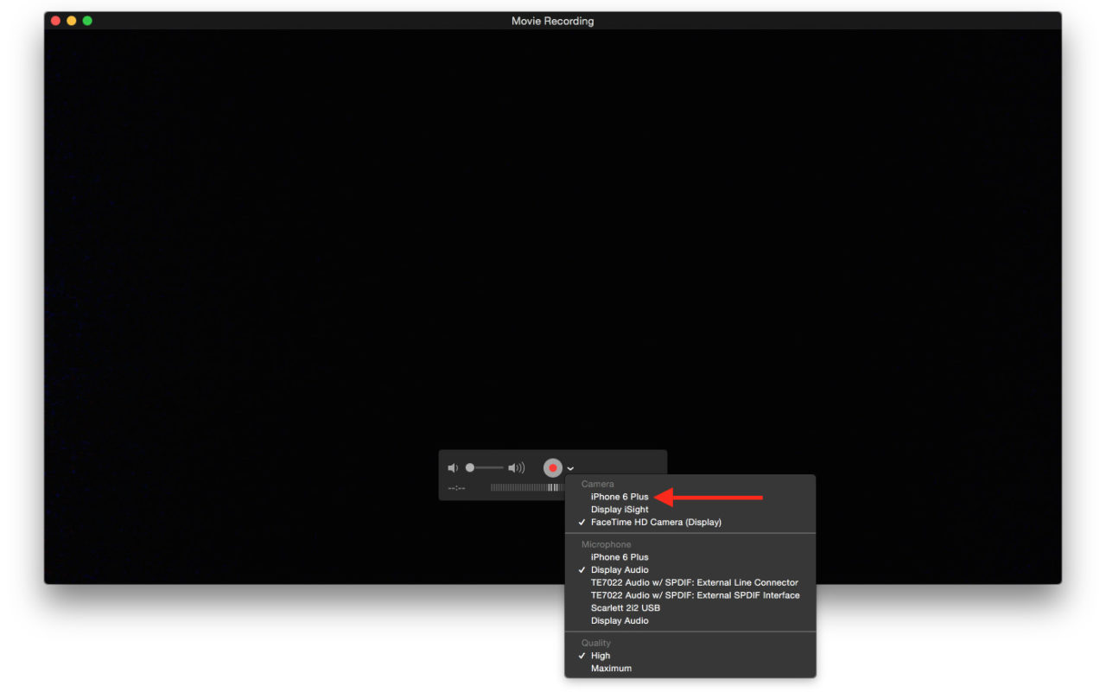Click the green zoom button in title bar

[x=86, y=20]
